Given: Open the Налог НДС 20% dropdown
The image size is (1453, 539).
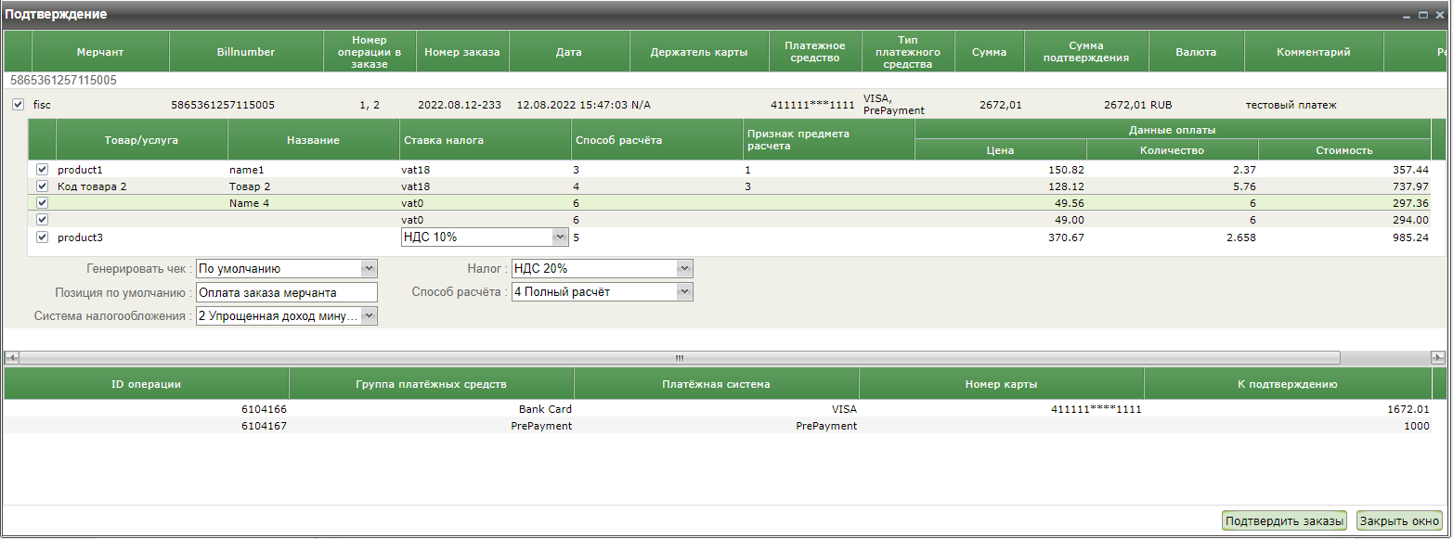Looking at the screenshot, I should tap(684, 269).
